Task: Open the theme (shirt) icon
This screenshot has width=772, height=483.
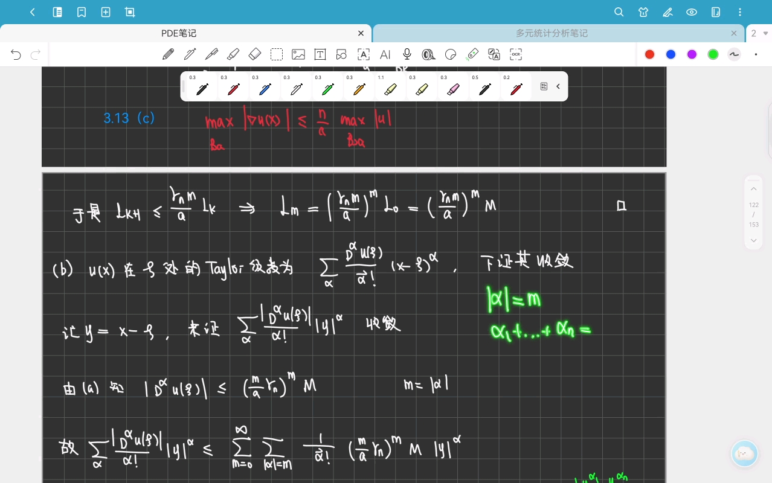Action: click(x=643, y=12)
